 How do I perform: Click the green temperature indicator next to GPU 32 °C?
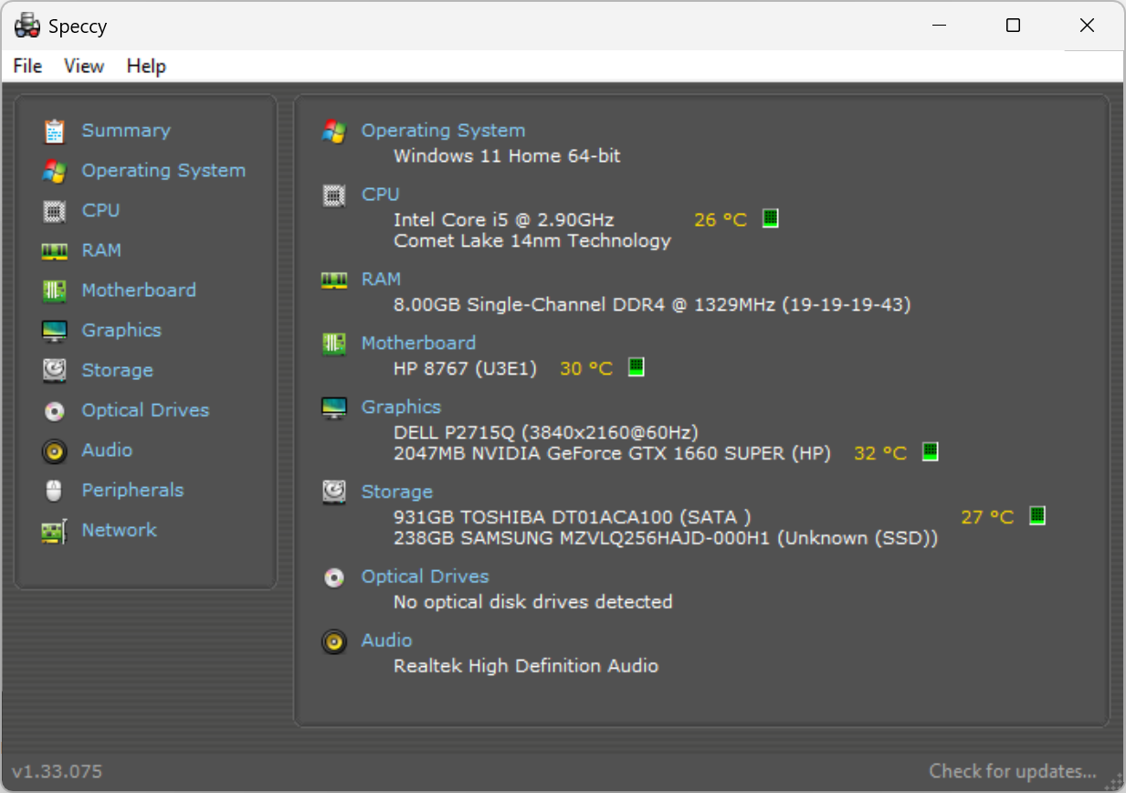click(x=931, y=451)
